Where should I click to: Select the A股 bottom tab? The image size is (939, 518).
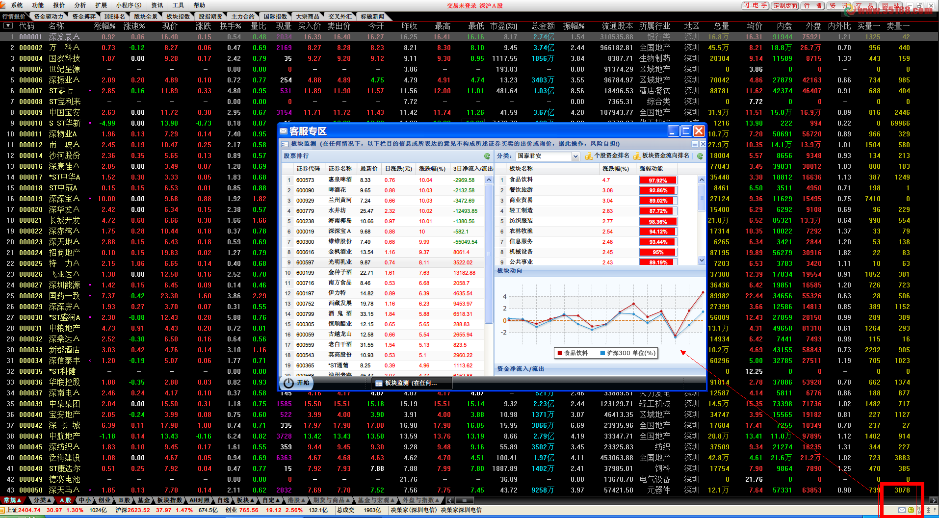click(x=66, y=500)
